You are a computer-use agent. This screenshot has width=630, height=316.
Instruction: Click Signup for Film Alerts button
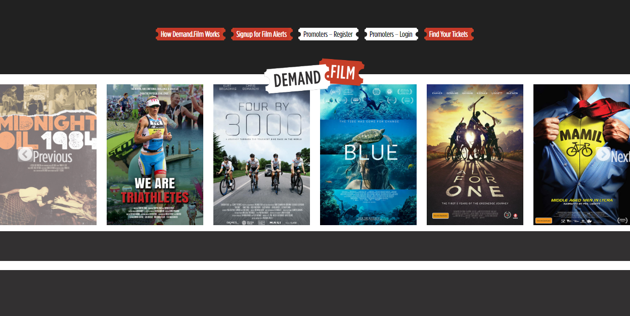tap(261, 34)
